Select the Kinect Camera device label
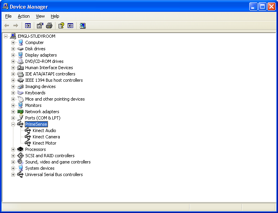This screenshot has width=278, height=213. [x=46, y=137]
